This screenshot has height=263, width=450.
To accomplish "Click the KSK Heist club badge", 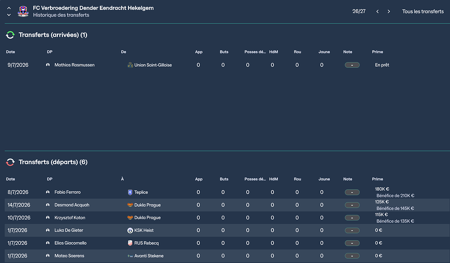I will click(130, 230).
